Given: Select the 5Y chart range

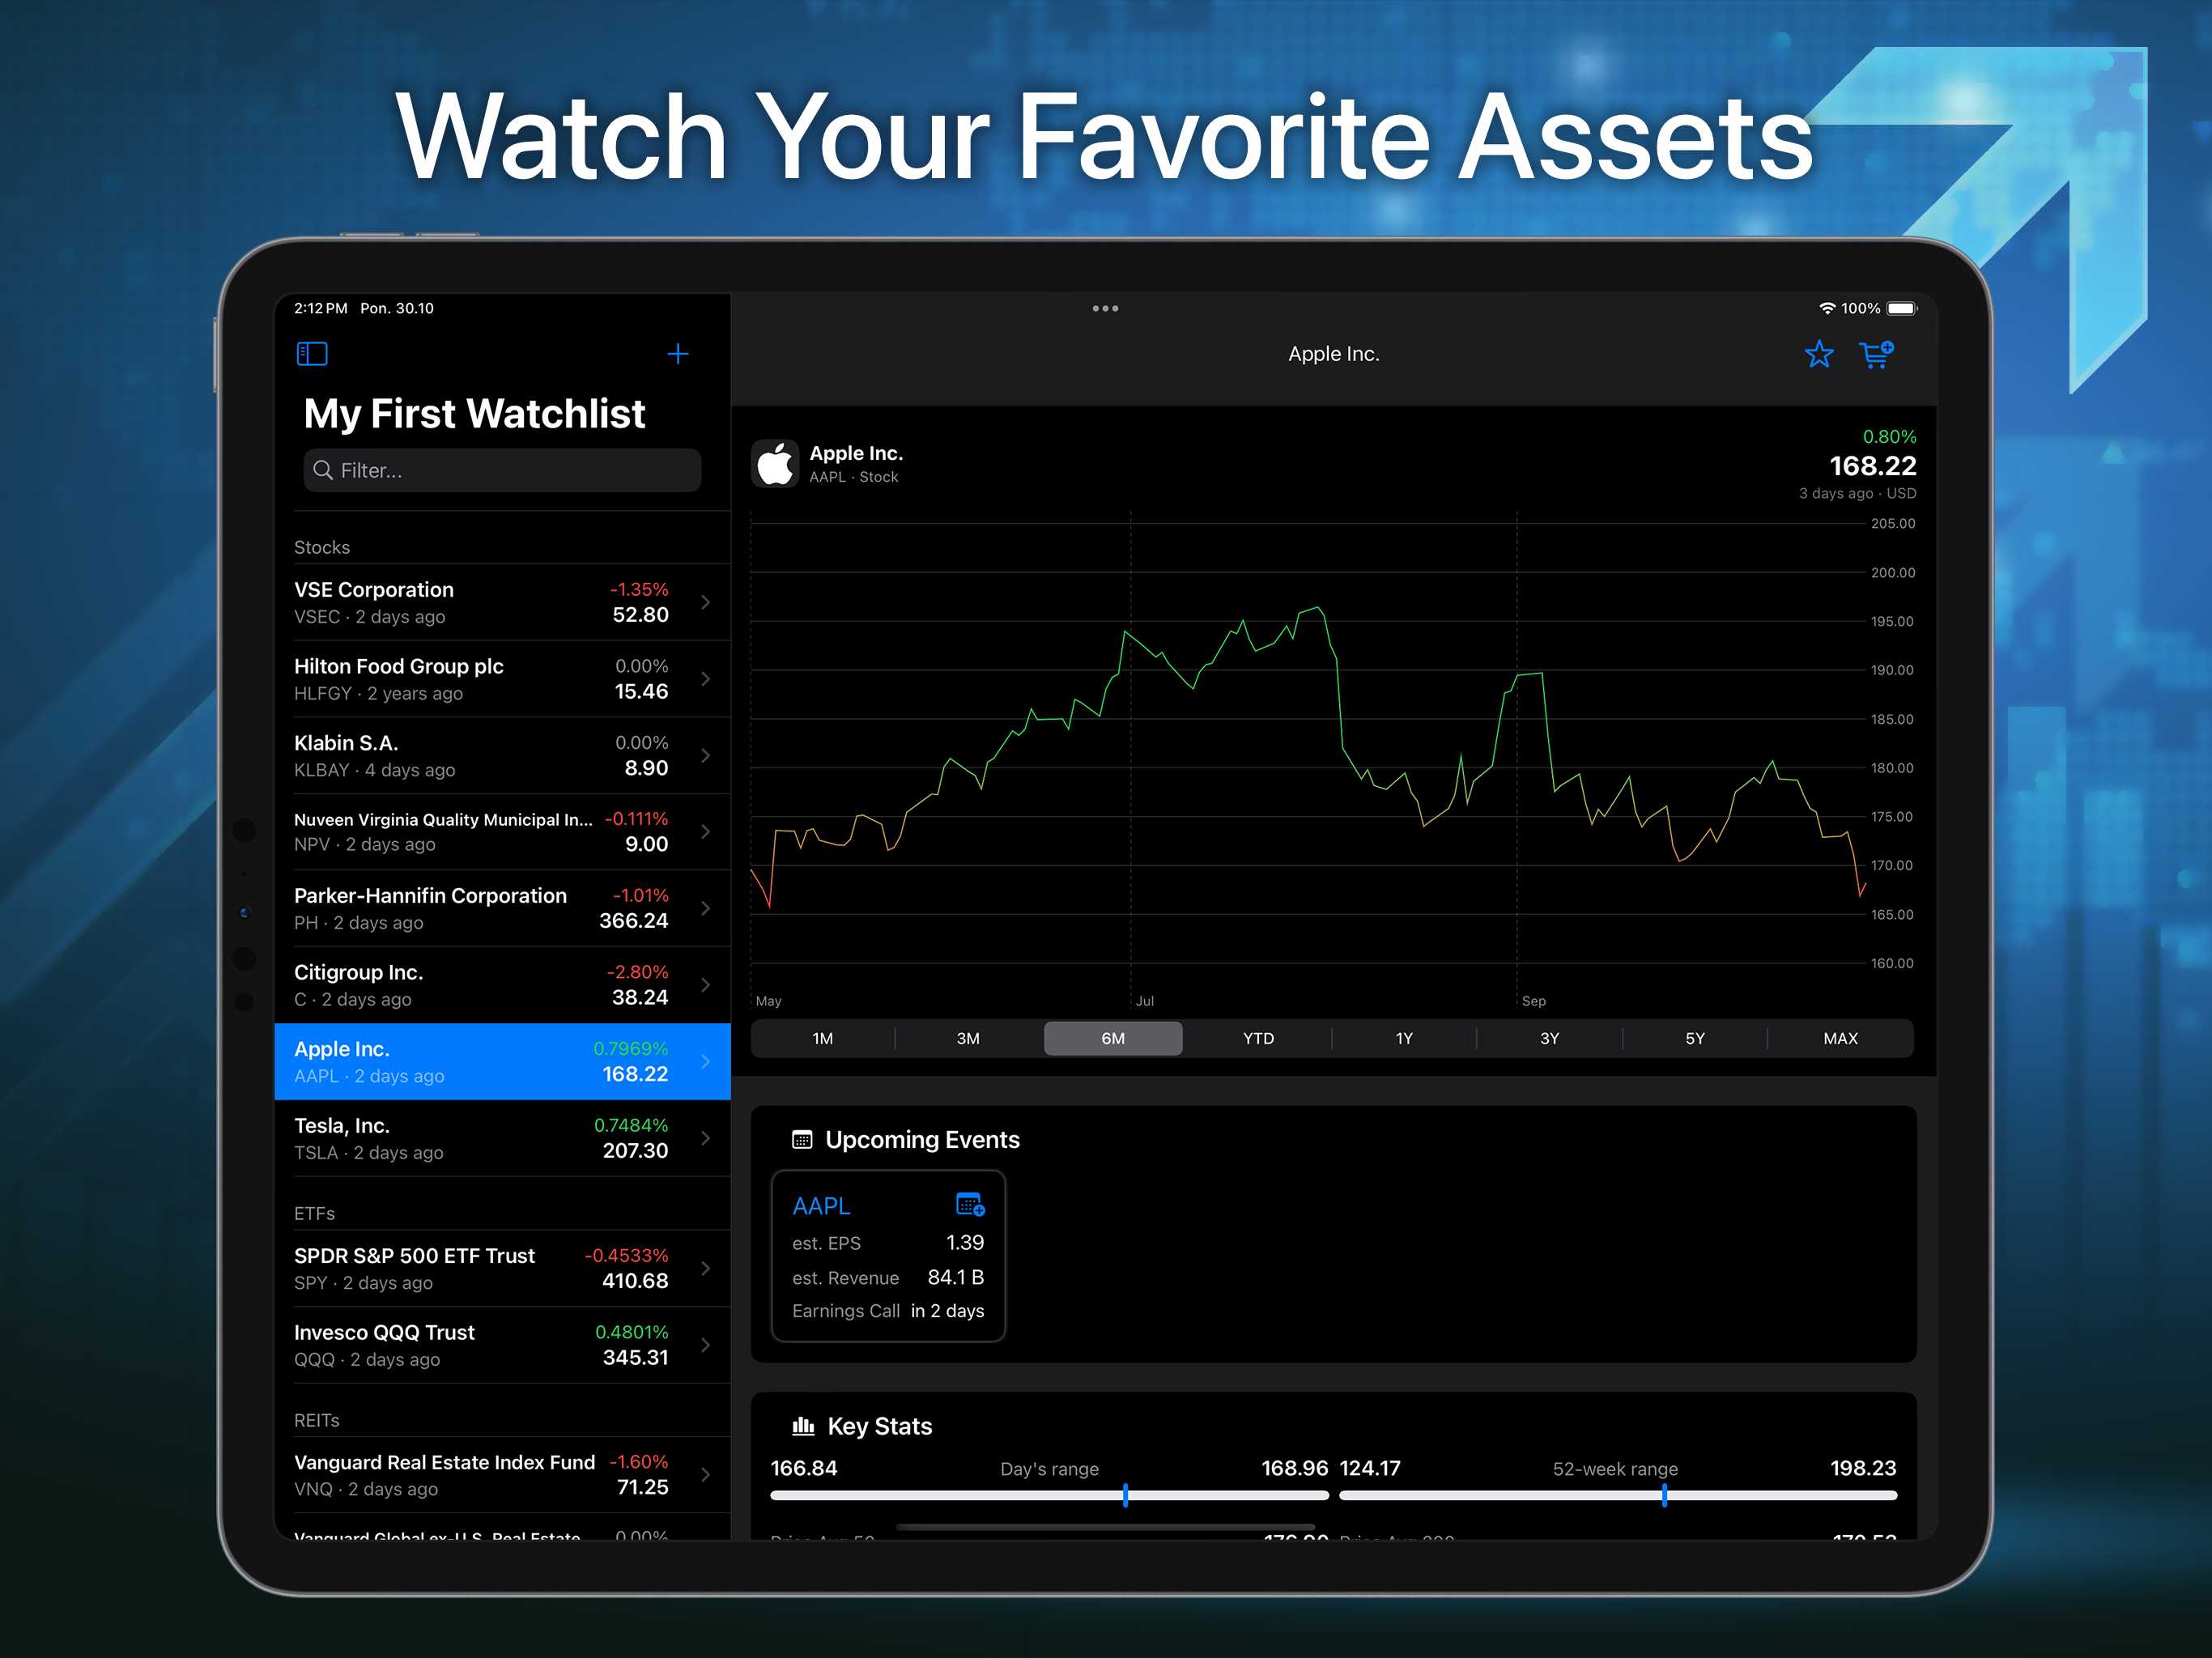Looking at the screenshot, I should pos(1695,1038).
